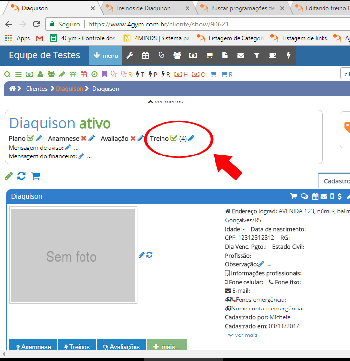Click the 'Sem foto' photo placeholder

coord(73,255)
